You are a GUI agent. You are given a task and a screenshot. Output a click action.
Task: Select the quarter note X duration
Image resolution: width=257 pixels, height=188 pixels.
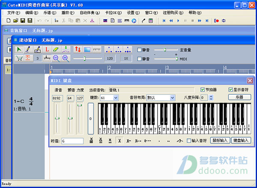[120, 141]
